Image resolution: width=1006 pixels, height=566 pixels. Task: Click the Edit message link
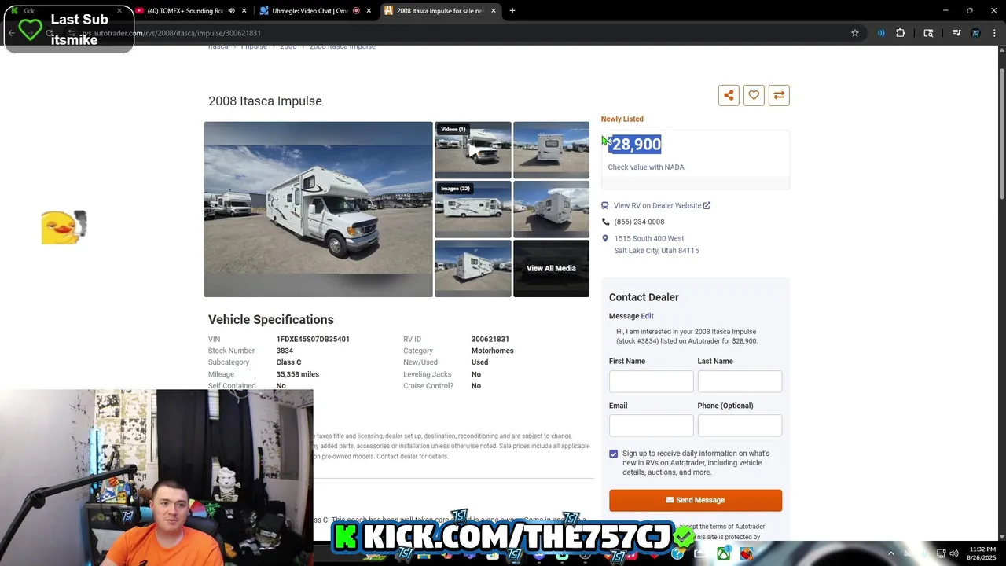coord(647,316)
